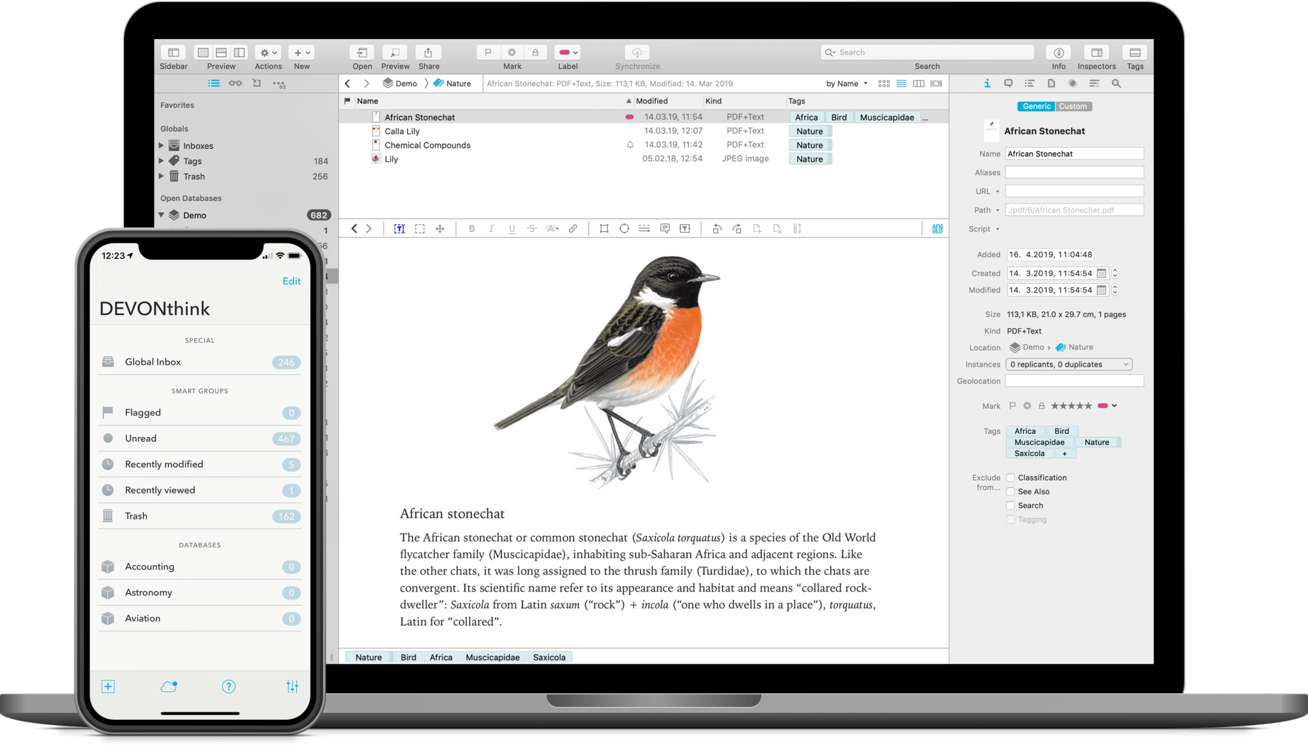This screenshot has height=748, width=1308.
Task: Toggle bold formatting in editing bar
Action: coord(471,229)
